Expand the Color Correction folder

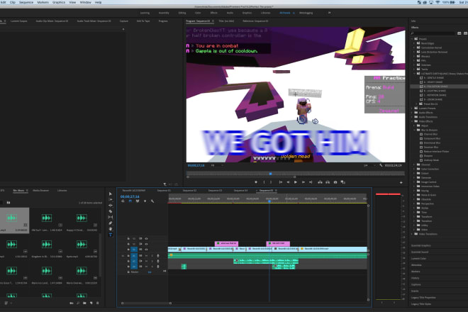click(415, 169)
